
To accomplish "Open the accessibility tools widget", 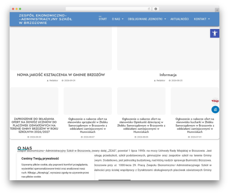I will pyautogui.click(x=215, y=33).
